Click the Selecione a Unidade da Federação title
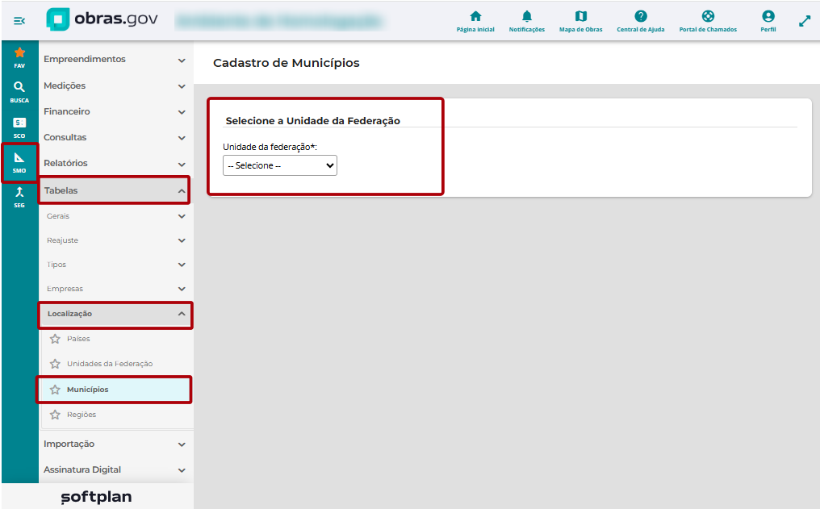 coord(312,121)
